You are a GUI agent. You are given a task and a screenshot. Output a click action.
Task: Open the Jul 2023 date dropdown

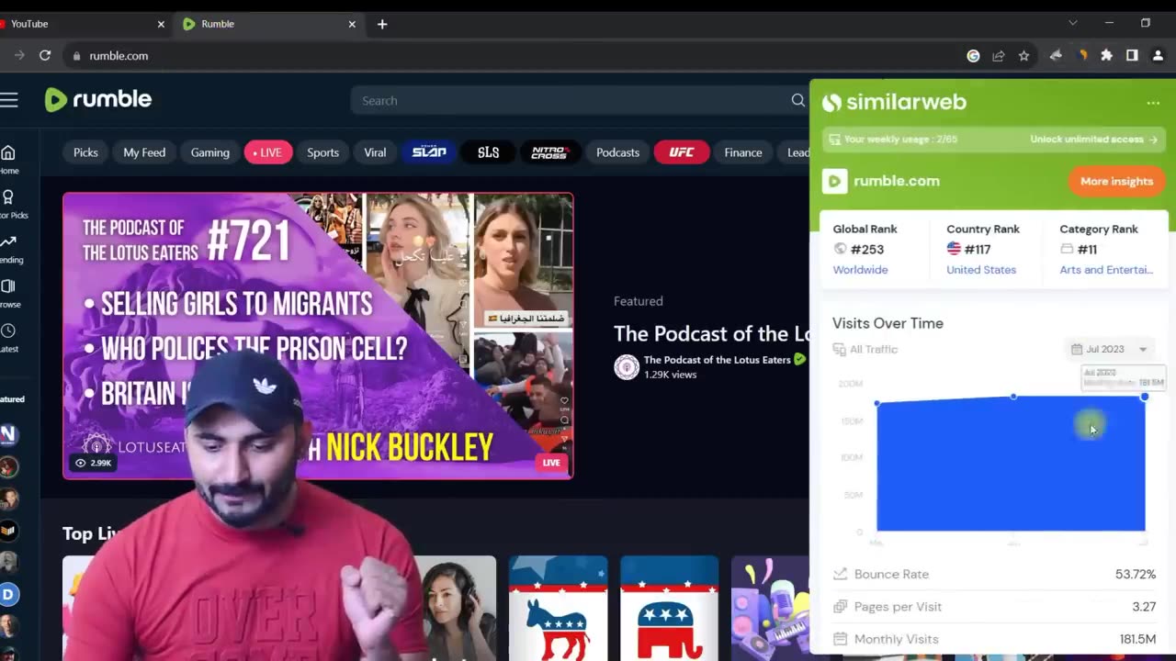(1110, 349)
